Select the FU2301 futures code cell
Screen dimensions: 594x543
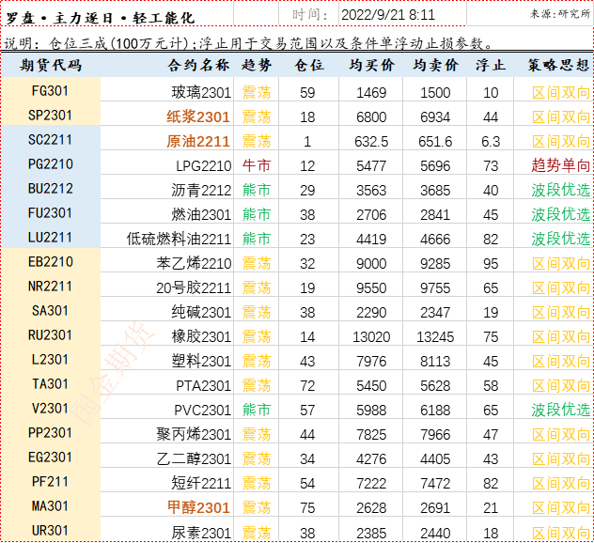pos(50,213)
